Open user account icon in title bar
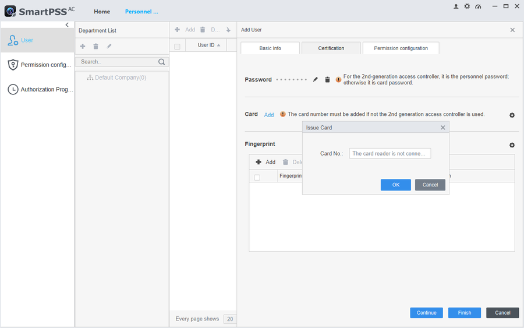524x328 pixels. coord(456,6)
